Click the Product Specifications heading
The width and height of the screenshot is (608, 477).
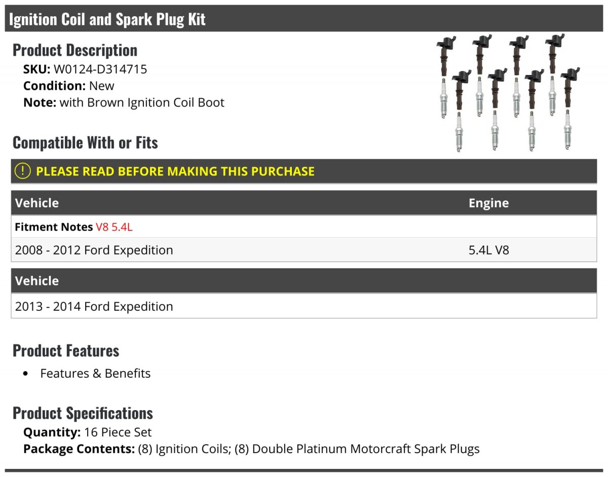click(83, 413)
